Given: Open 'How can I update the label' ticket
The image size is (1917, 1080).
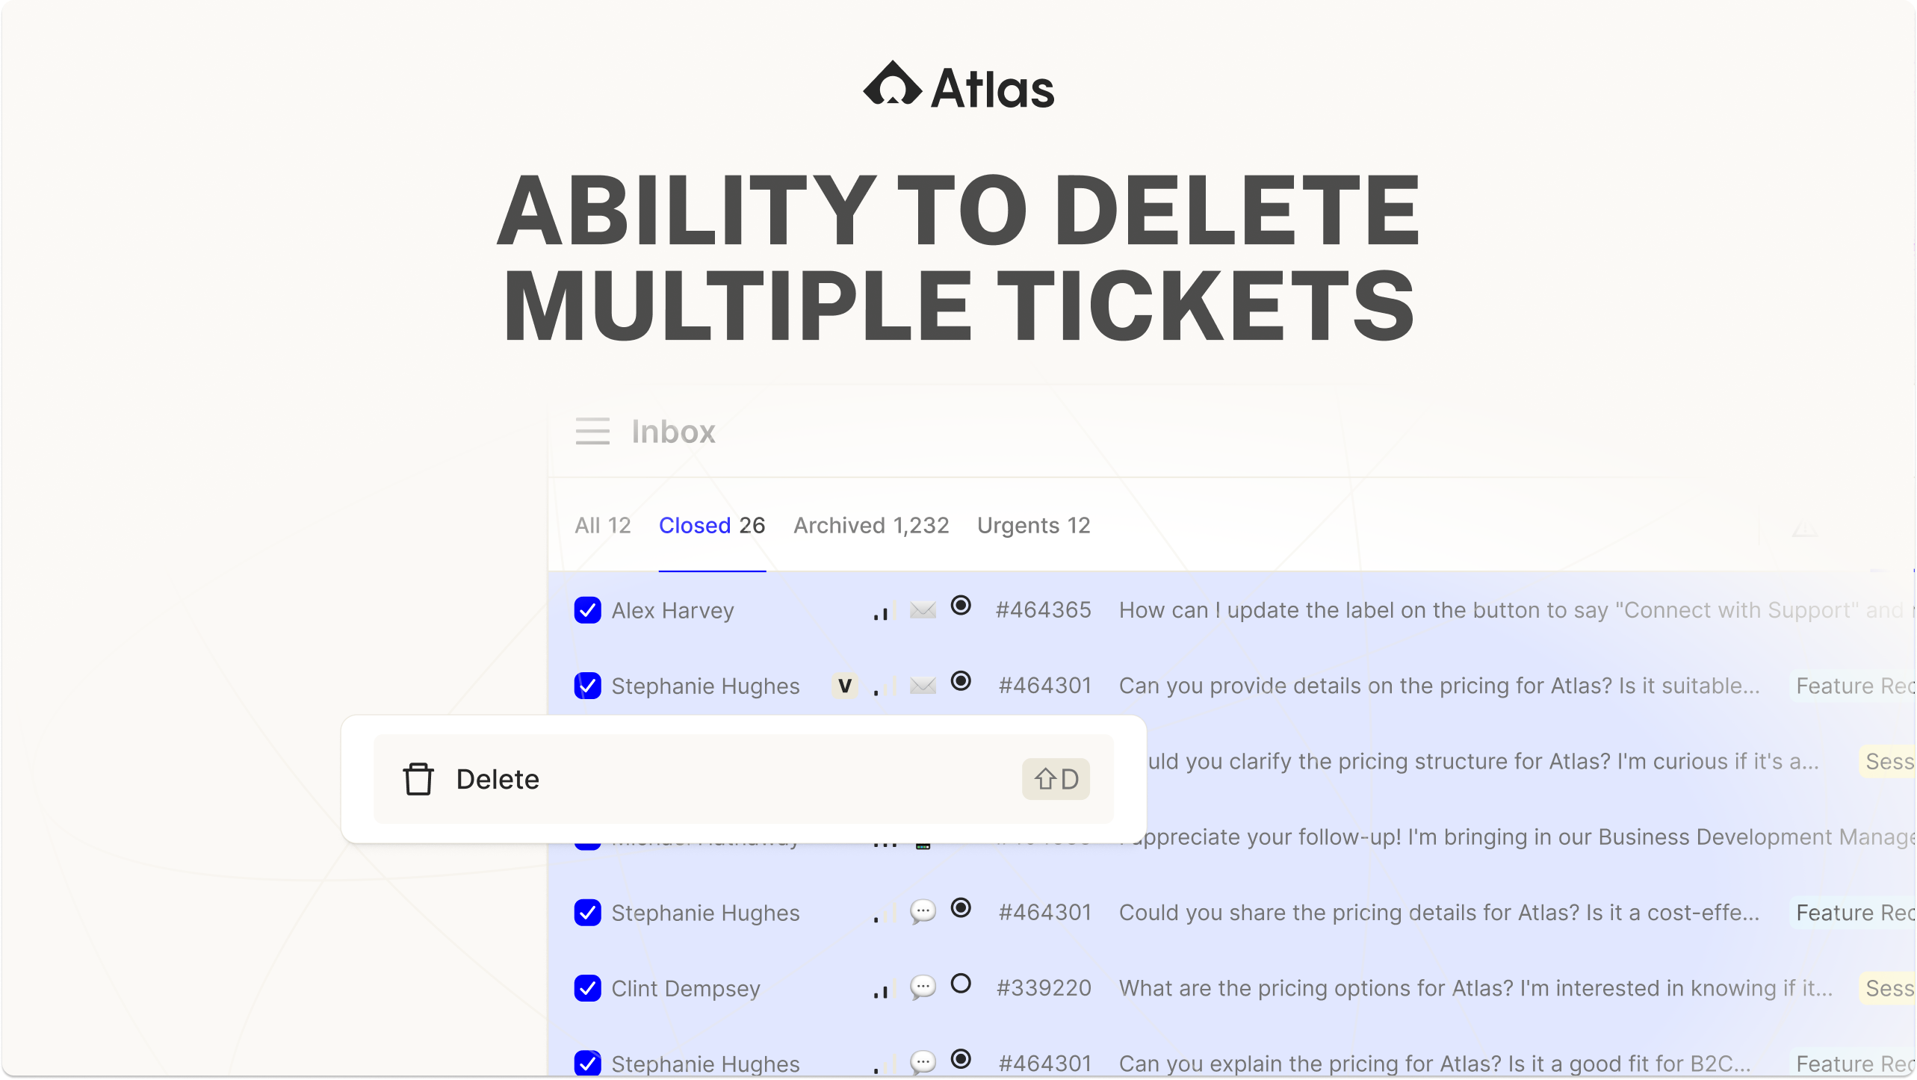Looking at the screenshot, I should 1515,610.
